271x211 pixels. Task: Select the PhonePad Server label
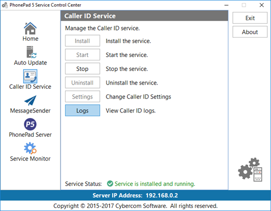(30, 135)
